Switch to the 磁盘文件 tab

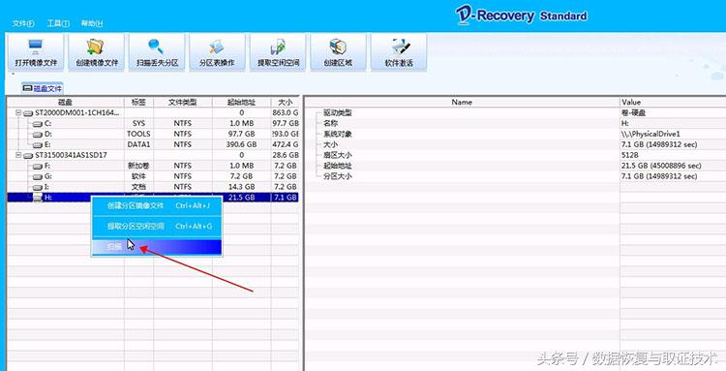point(43,88)
